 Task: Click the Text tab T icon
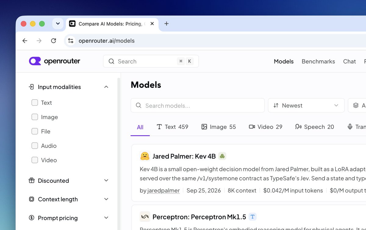pos(159,127)
